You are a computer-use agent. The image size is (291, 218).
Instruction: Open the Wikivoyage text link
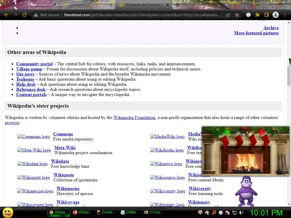[68, 202]
